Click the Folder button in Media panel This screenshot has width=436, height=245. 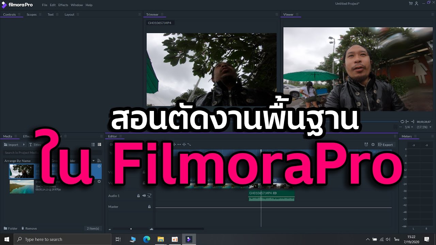tap(11, 228)
